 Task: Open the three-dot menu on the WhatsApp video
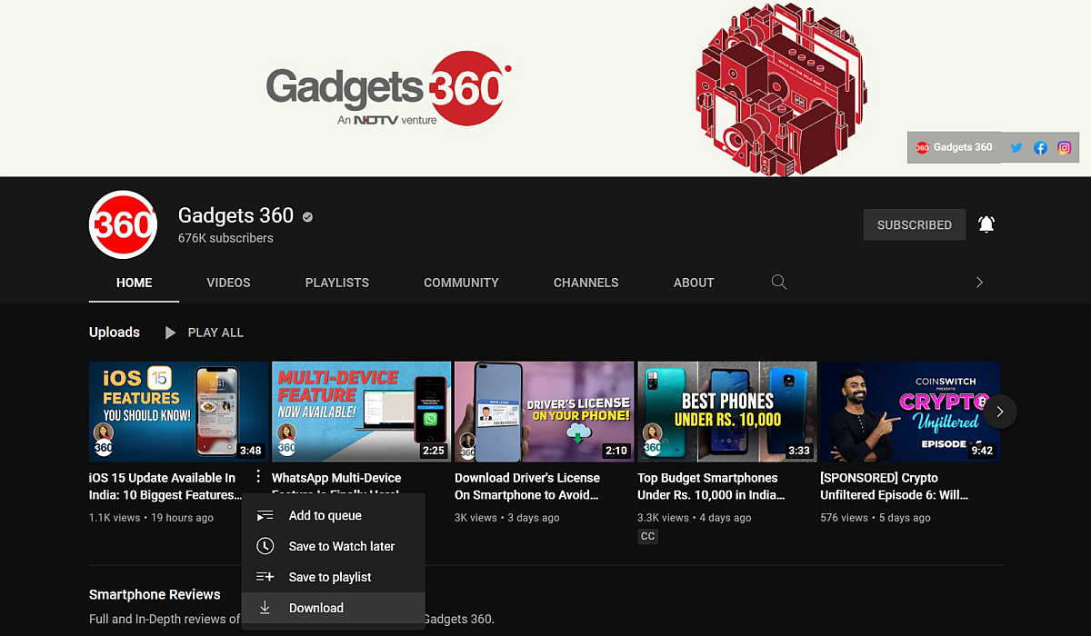[258, 475]
